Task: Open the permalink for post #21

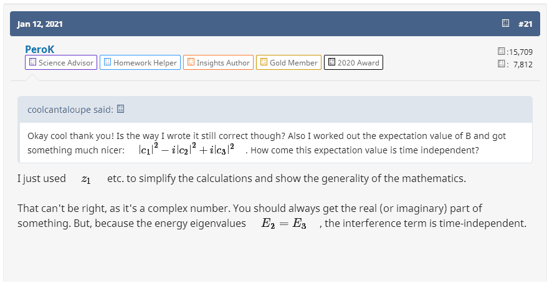Action: (525, 24)
